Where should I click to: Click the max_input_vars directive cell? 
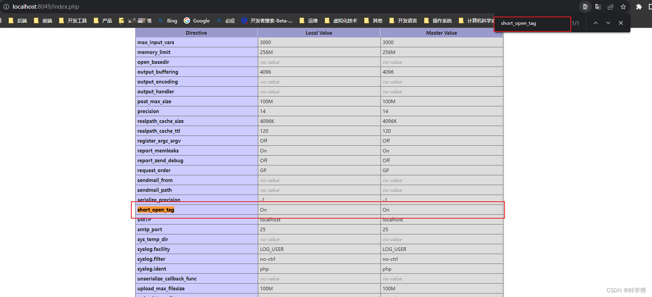(196, 42)
